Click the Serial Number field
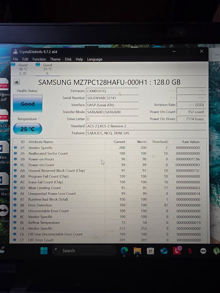Viewport: 220px width, 293px height. click(112, 98)
